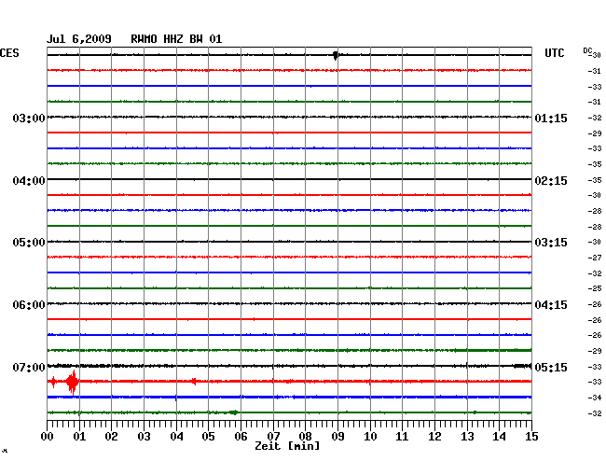Click the 04 tick label on time axis
Viewport: 606px width, 461px height.
tap(176, 437)
